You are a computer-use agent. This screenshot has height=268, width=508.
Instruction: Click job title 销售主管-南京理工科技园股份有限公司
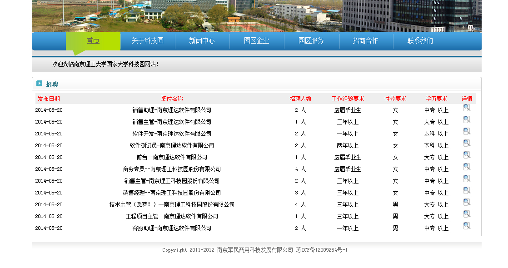tap(172, 181)
